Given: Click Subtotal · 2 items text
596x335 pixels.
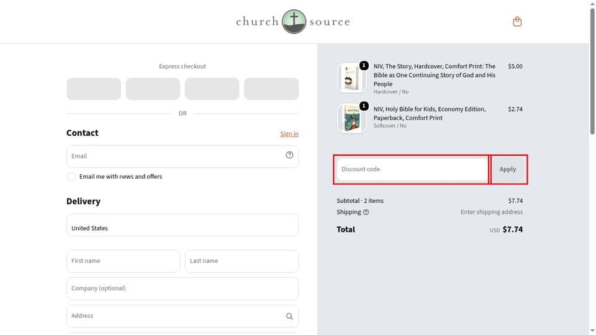Looking at the screenshot, I should coord(360,200).
